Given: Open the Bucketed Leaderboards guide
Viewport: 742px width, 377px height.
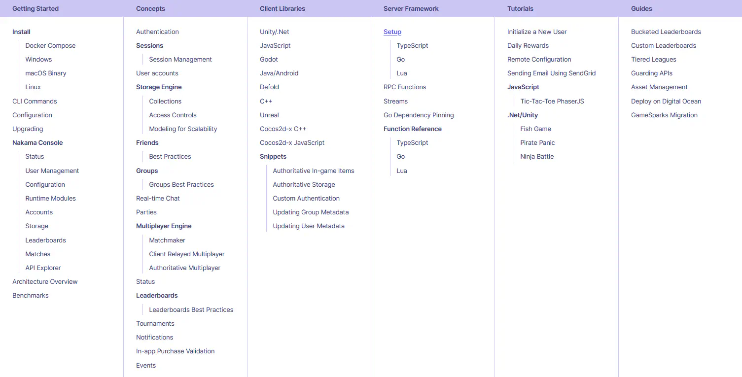Looking at the screenshot, I should 666,32.
